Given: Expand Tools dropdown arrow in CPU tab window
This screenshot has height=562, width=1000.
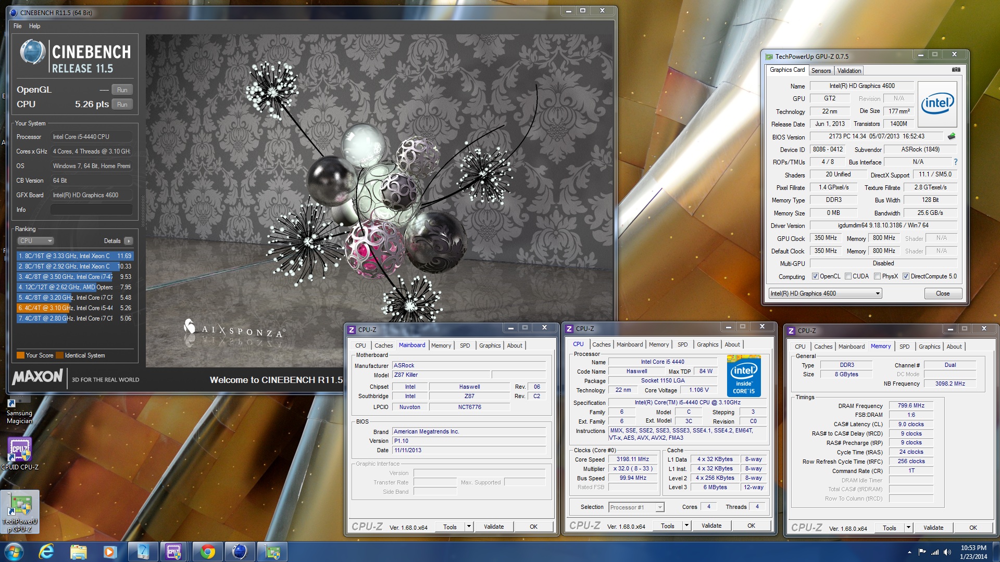Looking at the screenshot, I should (x=686, y=526).
